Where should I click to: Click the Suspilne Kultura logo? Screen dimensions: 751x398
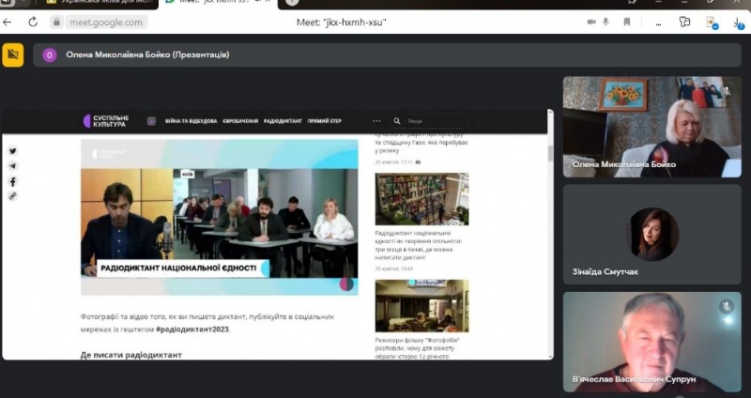point(108,121)
